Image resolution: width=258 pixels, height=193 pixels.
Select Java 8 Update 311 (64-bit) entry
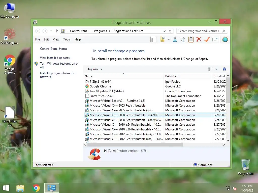click(x=155, y=91)
